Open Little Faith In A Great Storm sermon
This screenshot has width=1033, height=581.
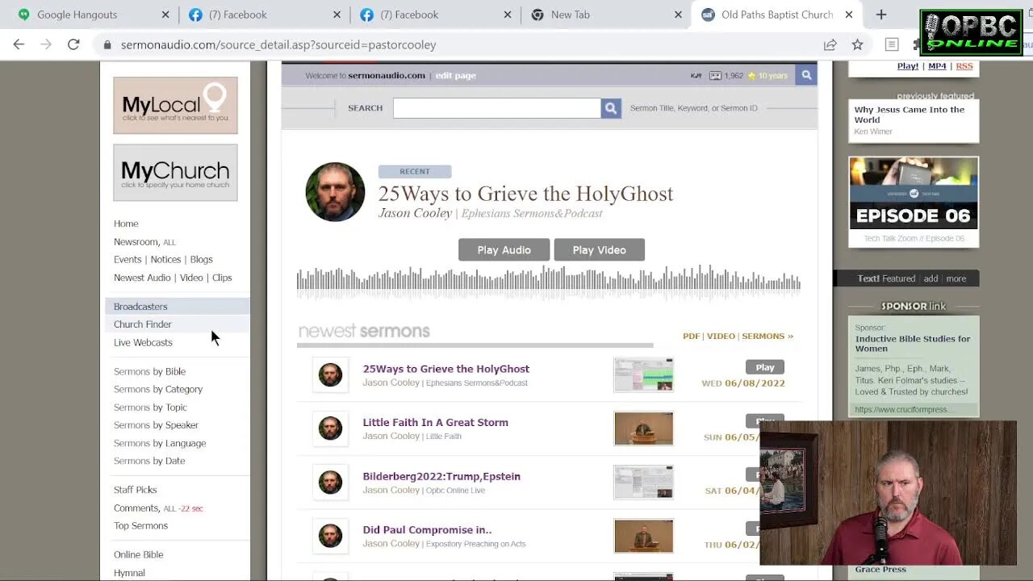coord(435,422)
